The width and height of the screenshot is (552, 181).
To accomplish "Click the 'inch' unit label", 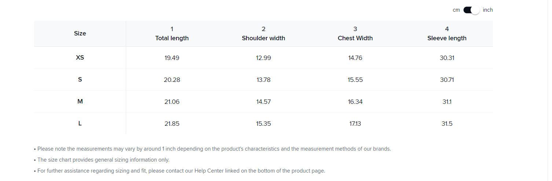I will [x=488, y=10].
